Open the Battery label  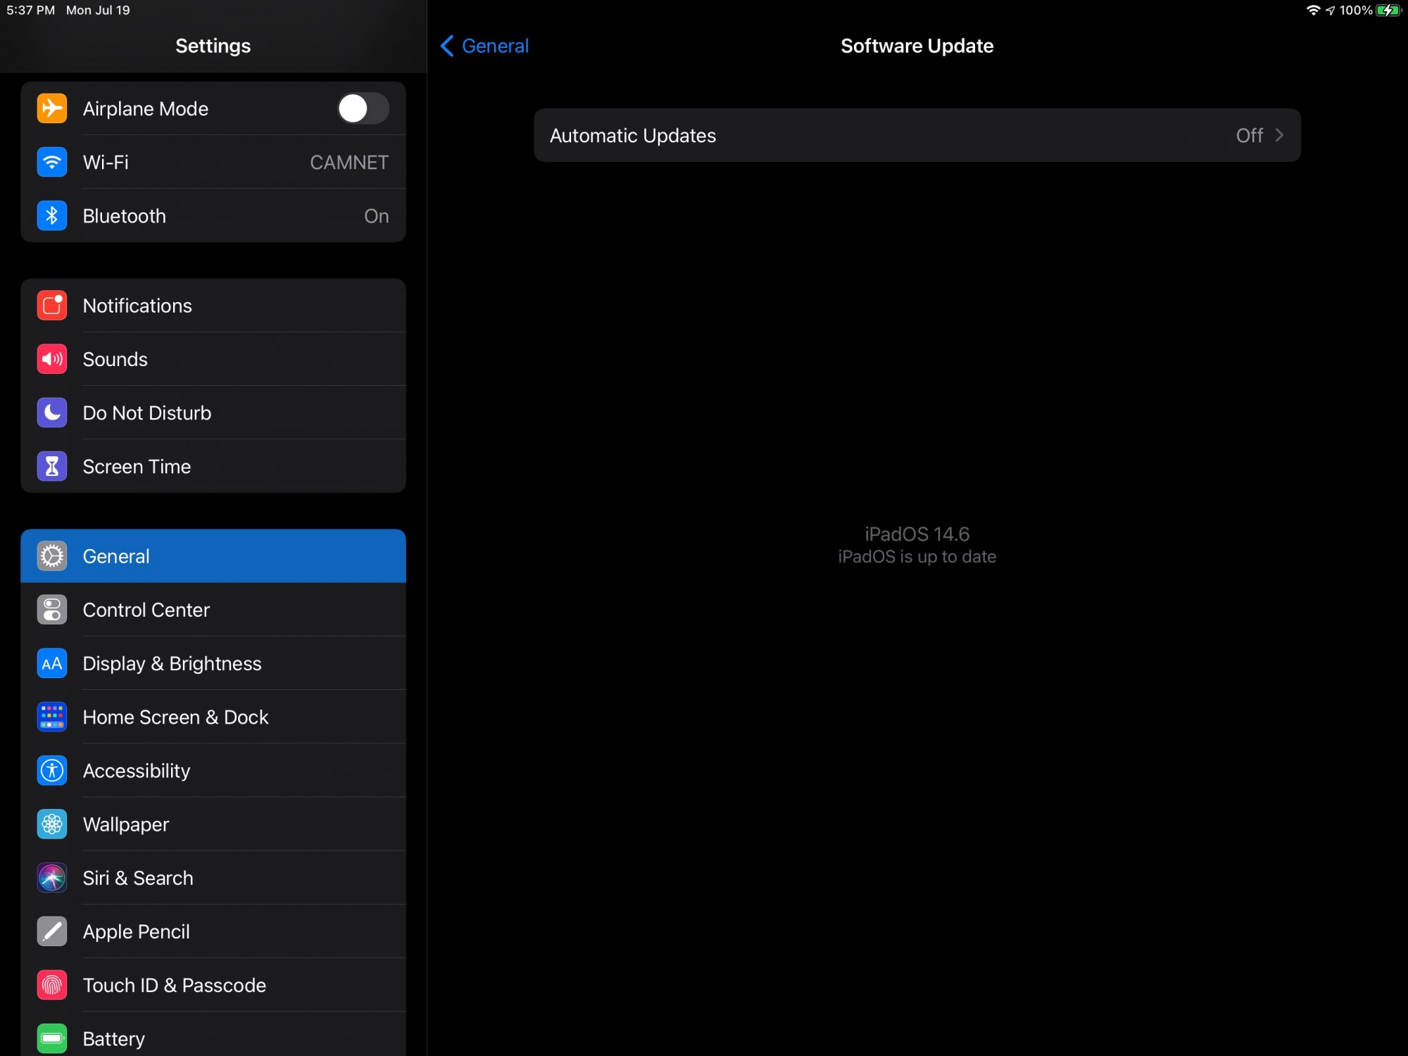coord(113,1038)
